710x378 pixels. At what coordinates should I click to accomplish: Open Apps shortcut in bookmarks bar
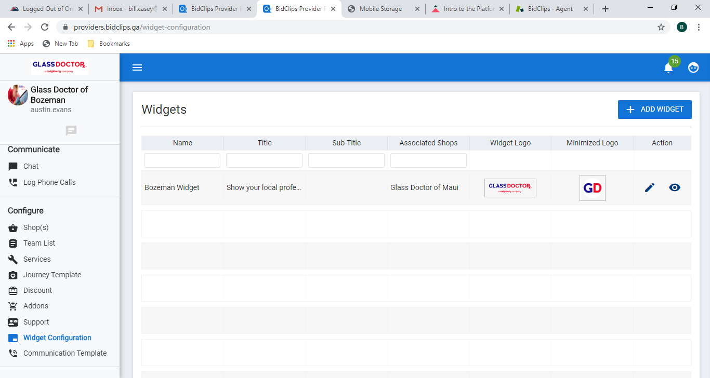[21, 44]
